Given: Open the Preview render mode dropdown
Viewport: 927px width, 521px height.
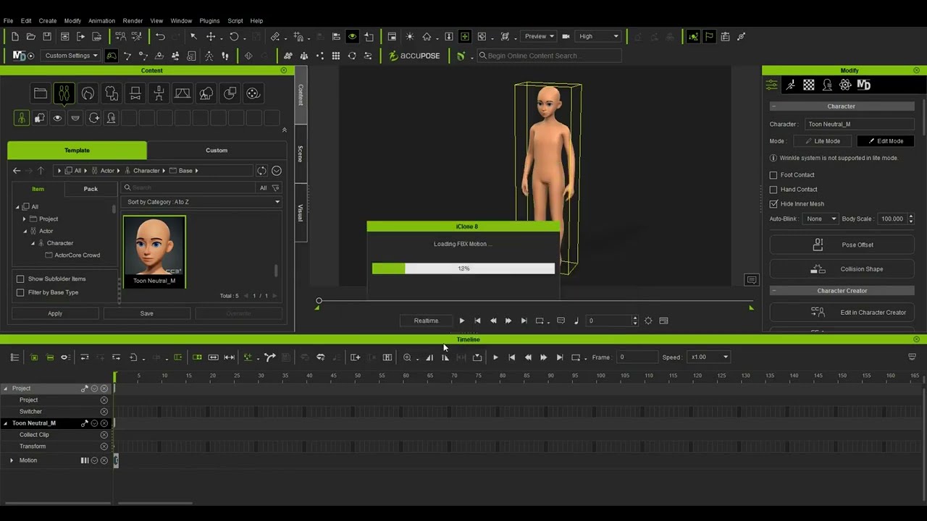Looking at the screenshot, I should pos(539,36).
